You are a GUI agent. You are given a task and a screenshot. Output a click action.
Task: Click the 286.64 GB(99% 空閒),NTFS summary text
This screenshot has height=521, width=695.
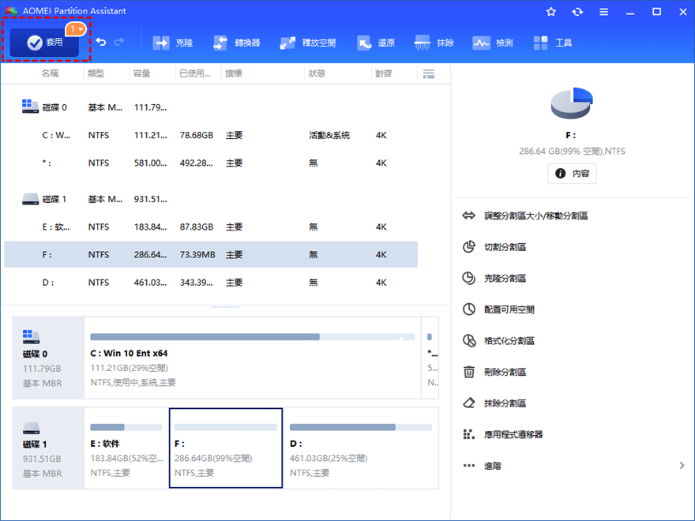572,151
